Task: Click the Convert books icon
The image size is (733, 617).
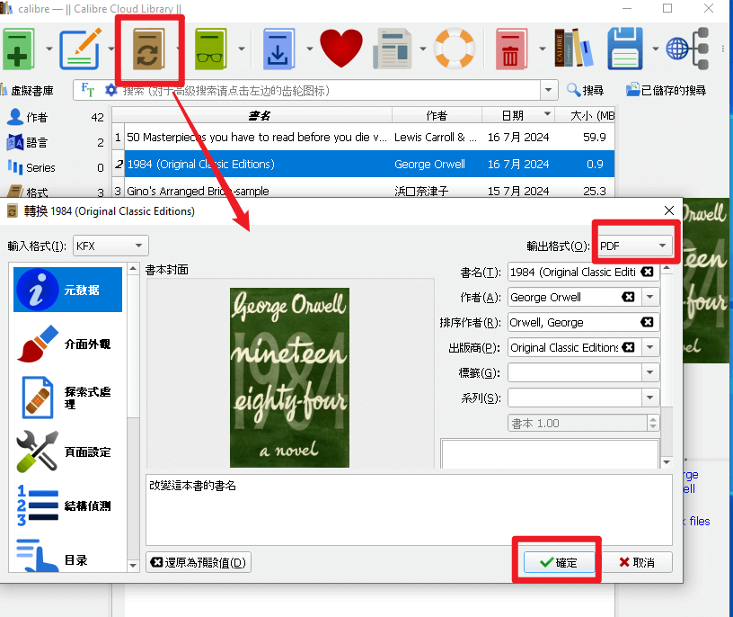Action: pyautogui.click(x=148, y=49)
